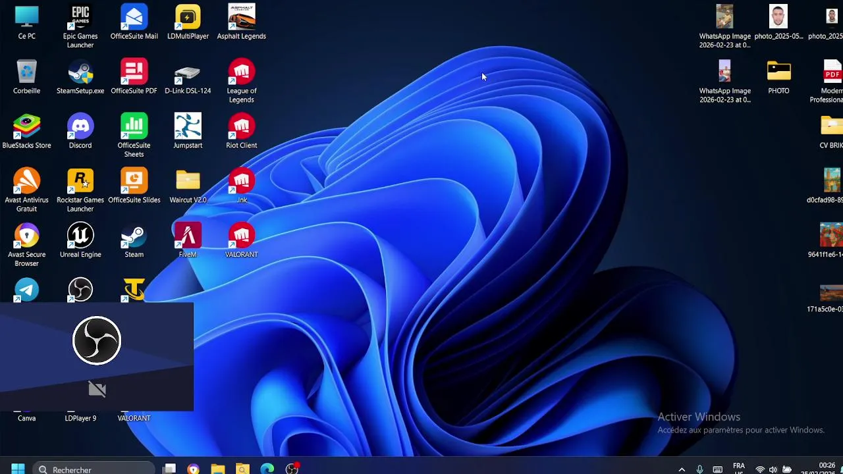Select the Riot Client icon

tap(241, 132)
